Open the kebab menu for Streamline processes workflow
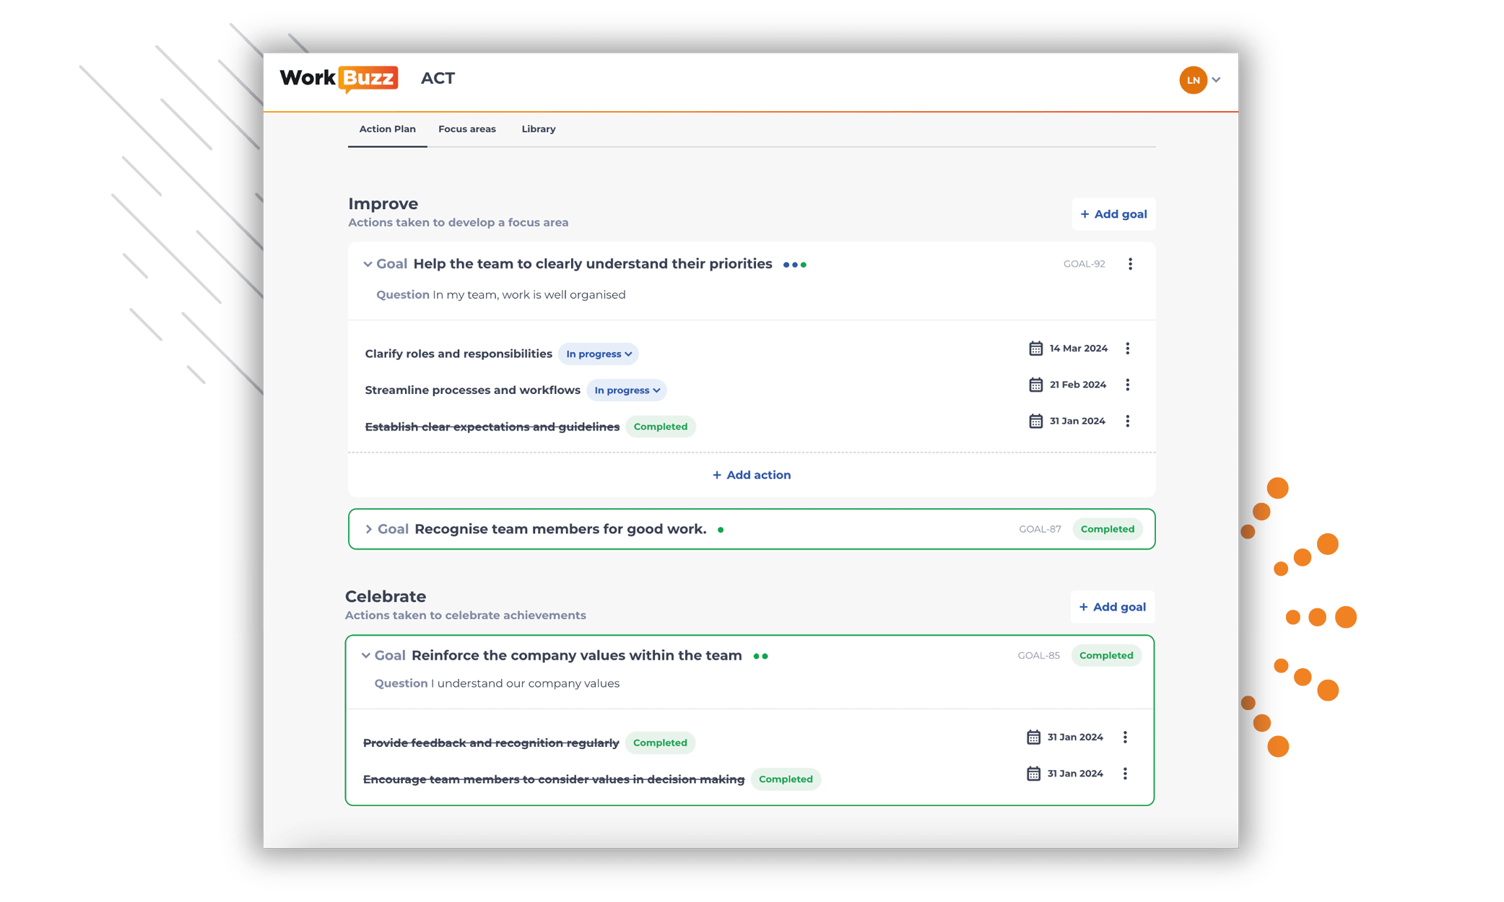Image resolution: width=1504 pixels, height=902 pixels. coord(1128,384)
